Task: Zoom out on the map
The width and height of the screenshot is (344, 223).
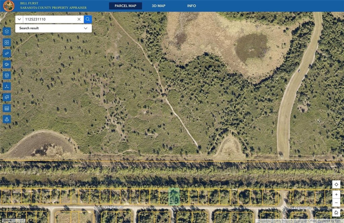Action: pos(336,203)
